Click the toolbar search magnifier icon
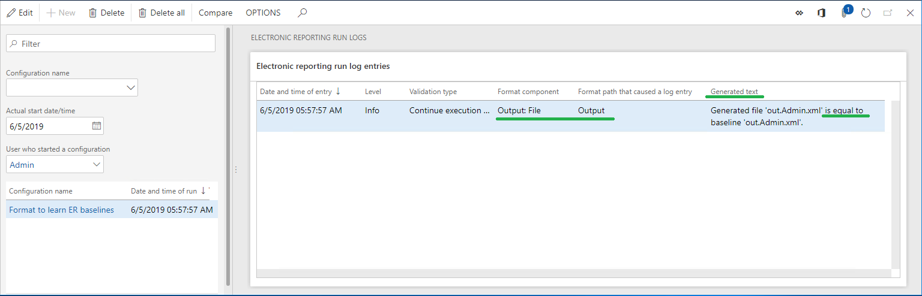This screenshot has height=296, width=922. (303, 13)
